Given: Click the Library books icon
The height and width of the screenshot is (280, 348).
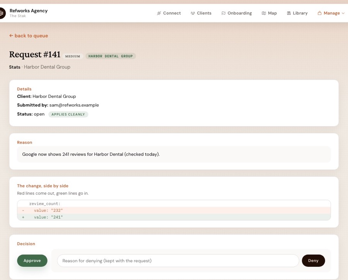Looking at the screenshot, I should pos(289,13).
